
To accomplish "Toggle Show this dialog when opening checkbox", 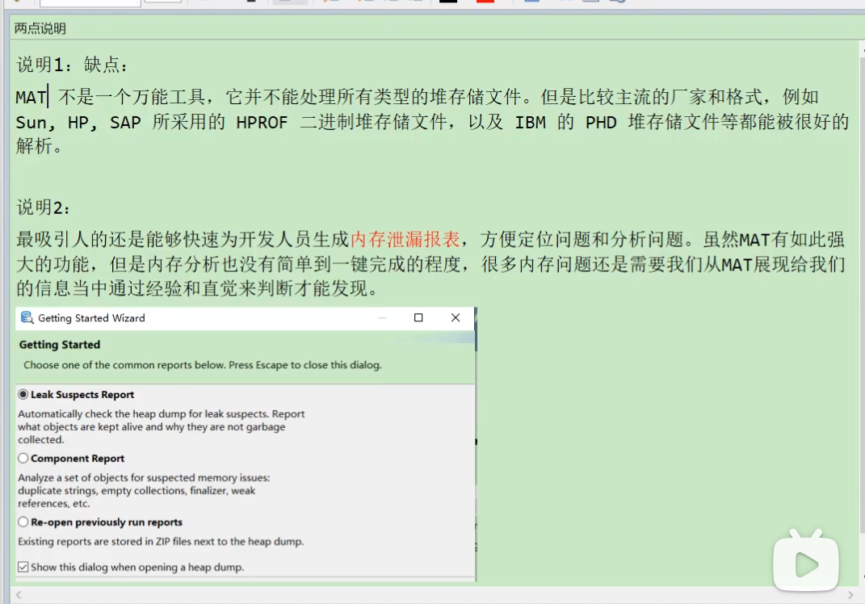I will [23, 567].
